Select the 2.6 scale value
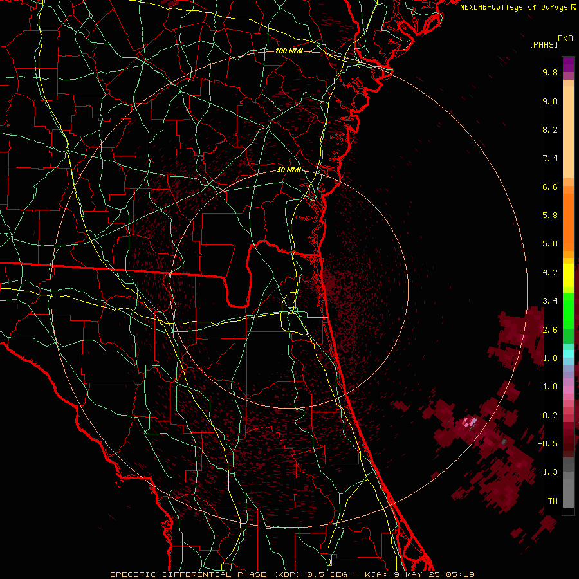 pos(550,330)
